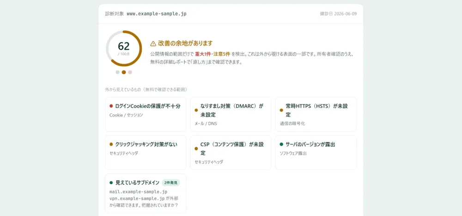462x216 pixels.
Task: Click the Cookie / セッション category label
Action: click(126, 115)
